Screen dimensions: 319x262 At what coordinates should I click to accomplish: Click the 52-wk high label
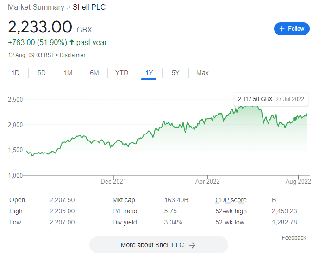[231, 211]
